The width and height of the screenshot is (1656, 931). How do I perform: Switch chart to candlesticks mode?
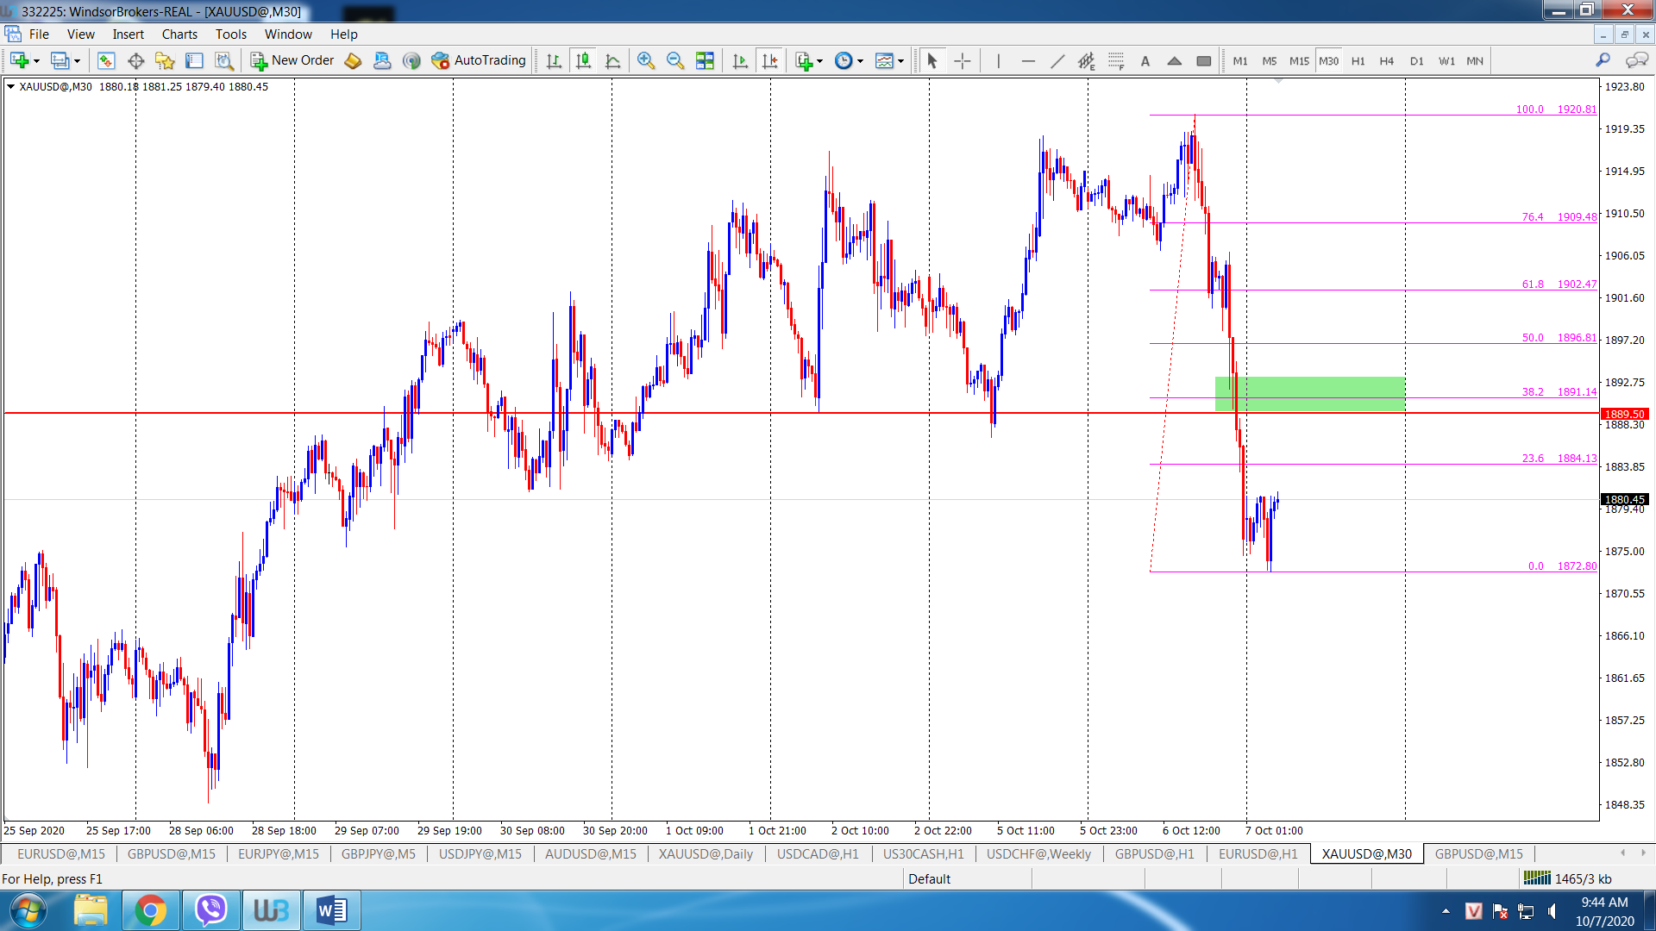pos(584,60)
